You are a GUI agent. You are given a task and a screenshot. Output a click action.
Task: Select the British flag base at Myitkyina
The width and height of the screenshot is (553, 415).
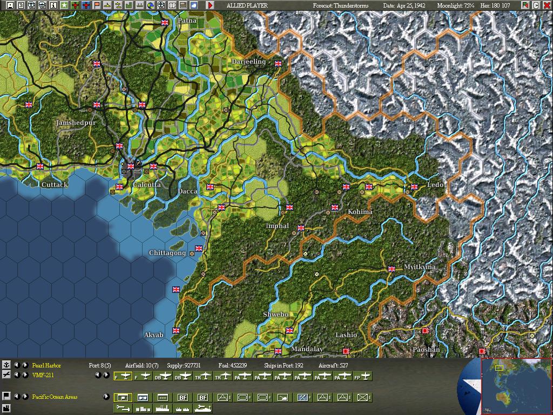coord(392,269)
